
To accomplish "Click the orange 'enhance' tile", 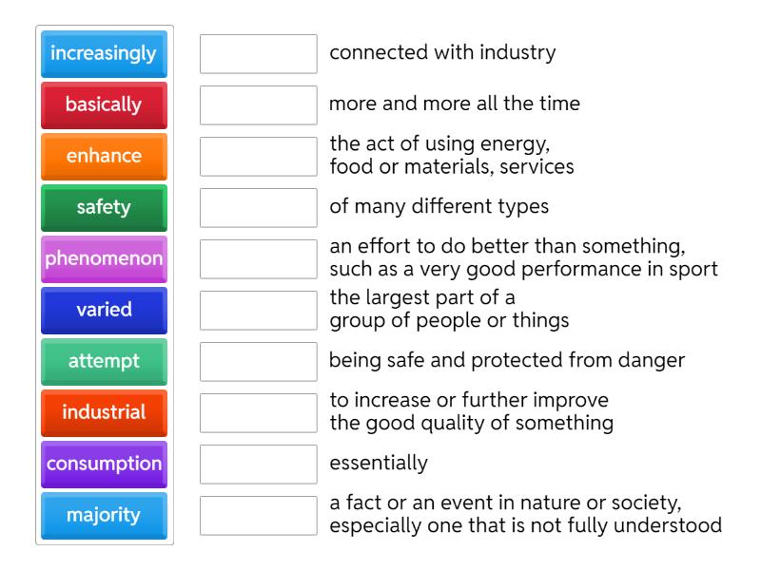I will pyautogui.click(x=104, y=157).
